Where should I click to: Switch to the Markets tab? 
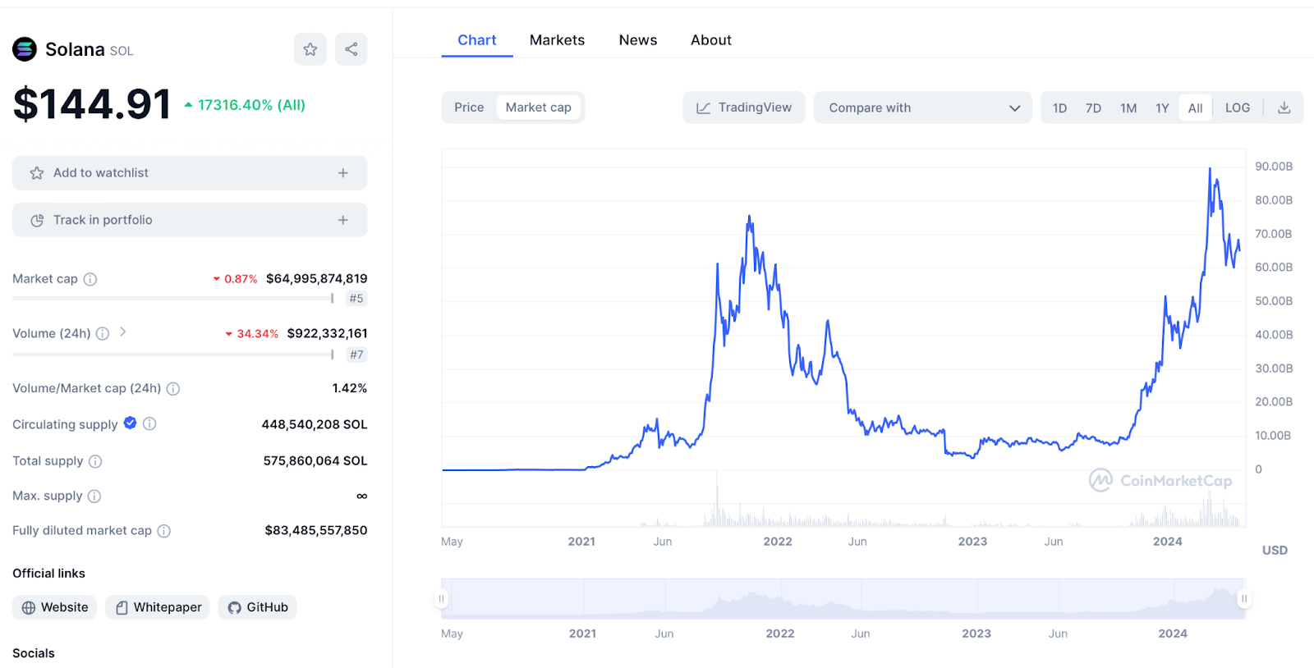pyautogui.click(x=557, y=40)
